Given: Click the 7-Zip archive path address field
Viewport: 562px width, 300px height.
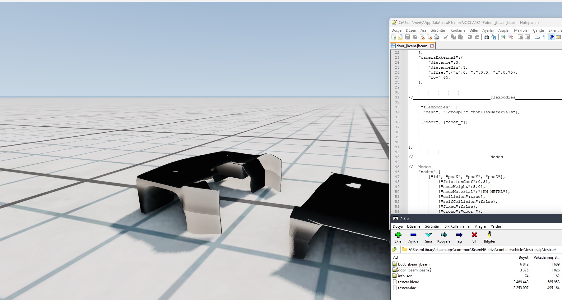Looking at the screenshot, I should tap(481, 249).
